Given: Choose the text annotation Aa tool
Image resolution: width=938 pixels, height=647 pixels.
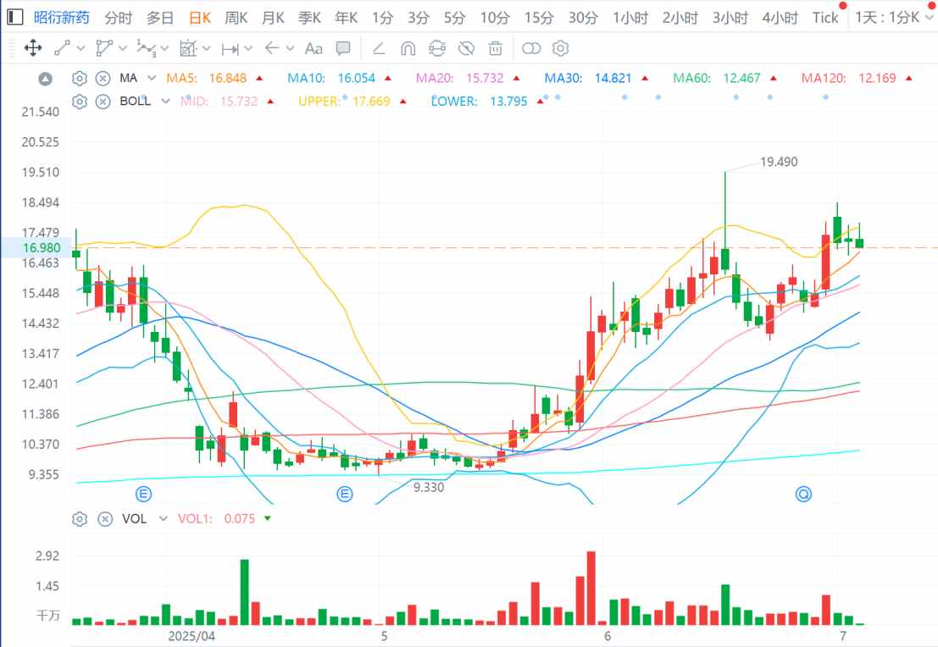Looking at the screenshot, I should pyautogui.click(x=314, y=48).
